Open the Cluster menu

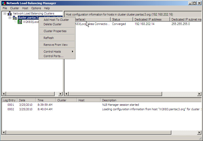coord(15,8)
